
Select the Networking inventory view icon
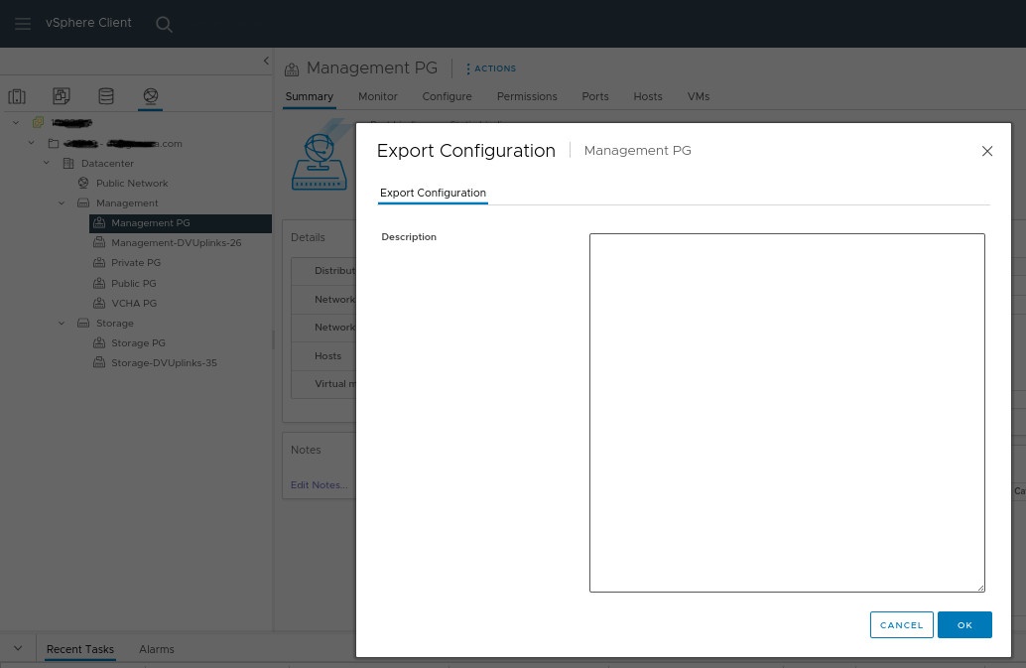point(151,96)
